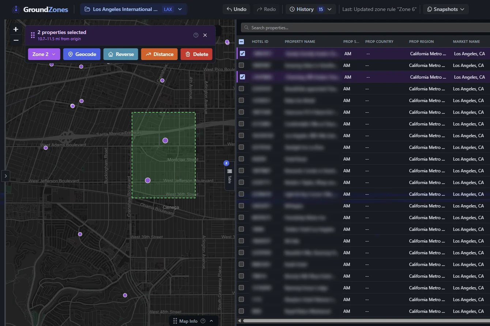The image size is (490, 326).
Task: Undo the last change
Action: [236, 9]
